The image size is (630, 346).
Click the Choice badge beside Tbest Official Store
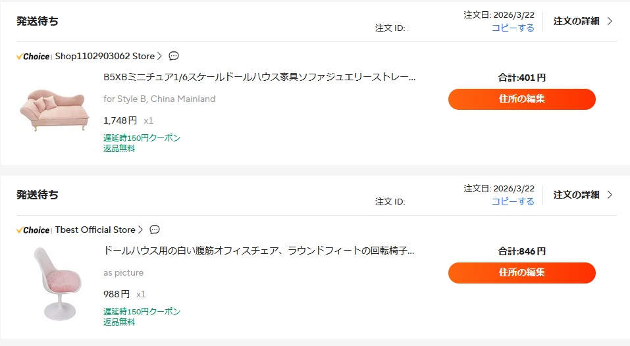[33, 230]
